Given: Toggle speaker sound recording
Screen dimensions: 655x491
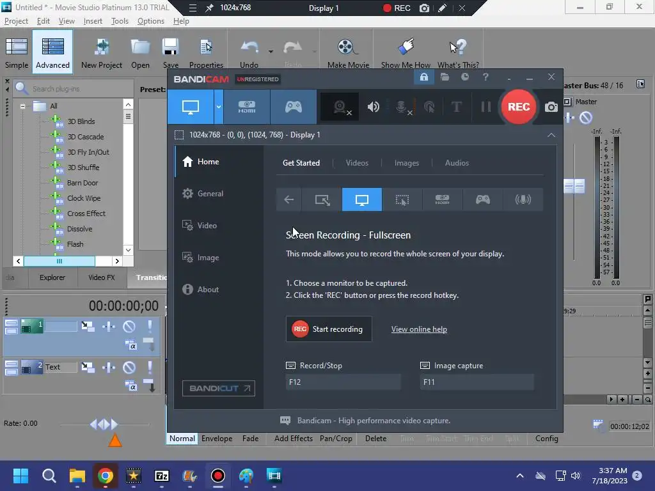Looking at the screenshot, I should 373,107.
